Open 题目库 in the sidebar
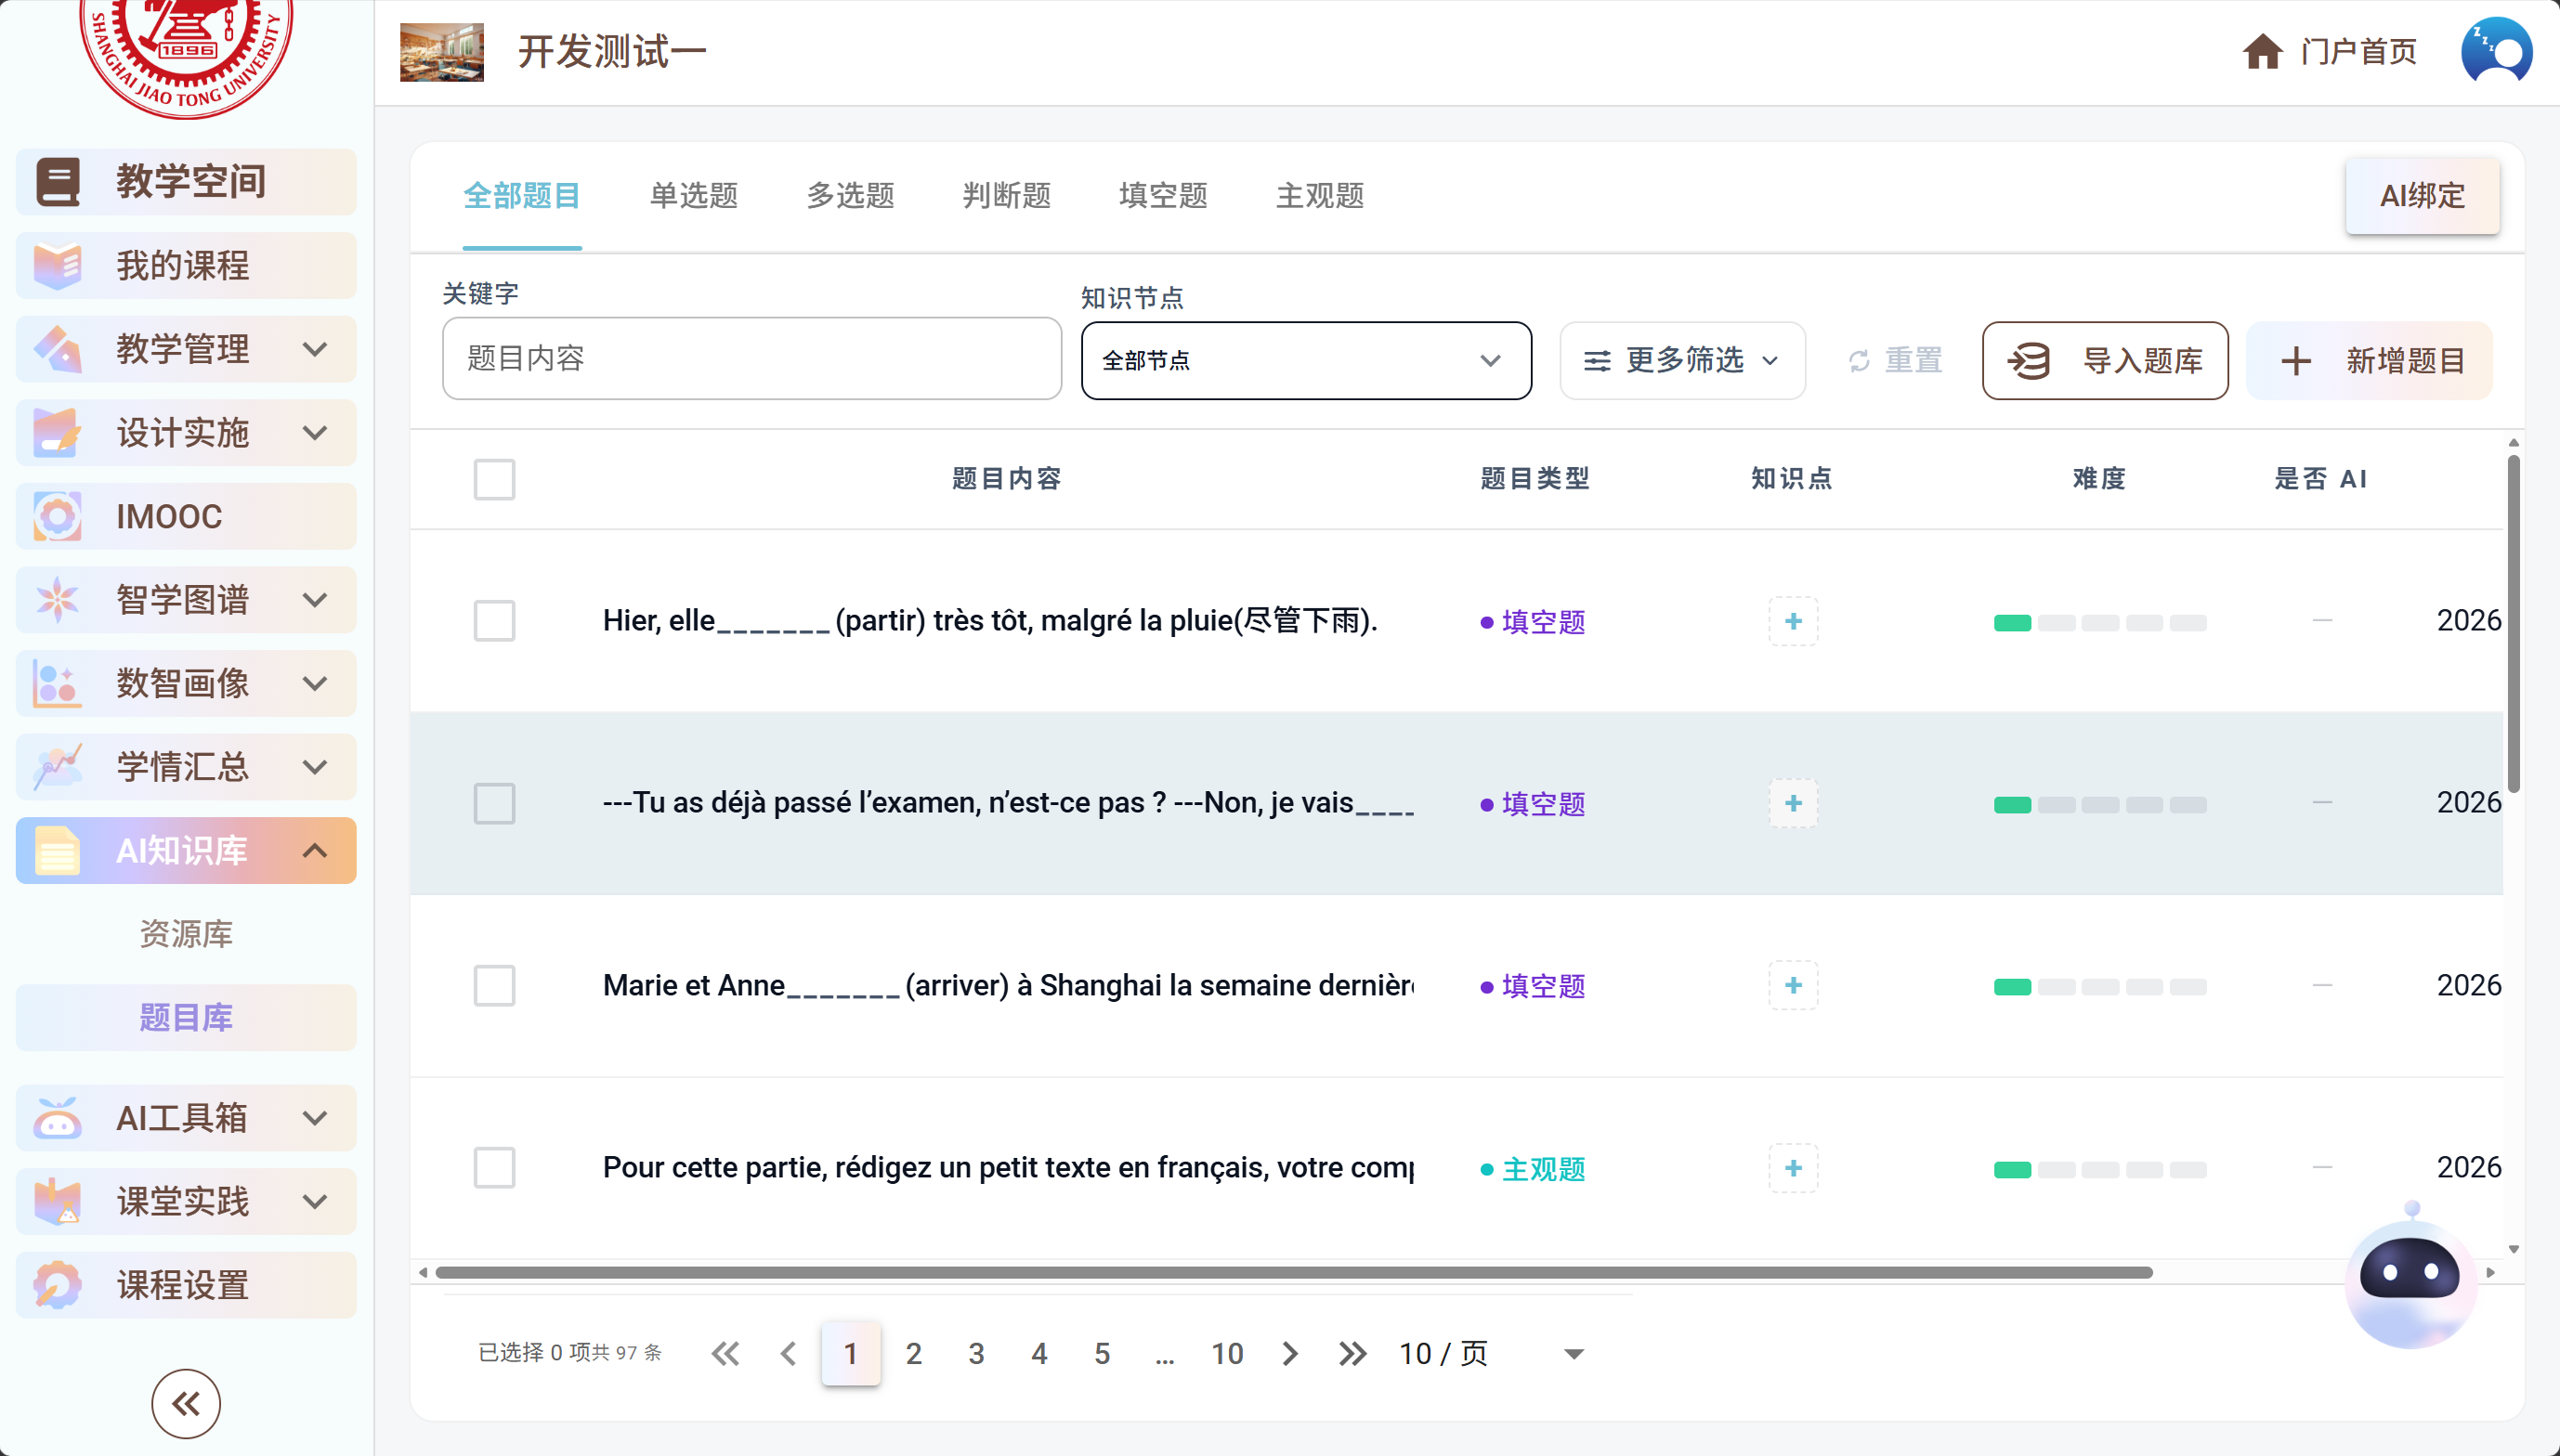The image size is (2560, 1456). [186, 1018]
